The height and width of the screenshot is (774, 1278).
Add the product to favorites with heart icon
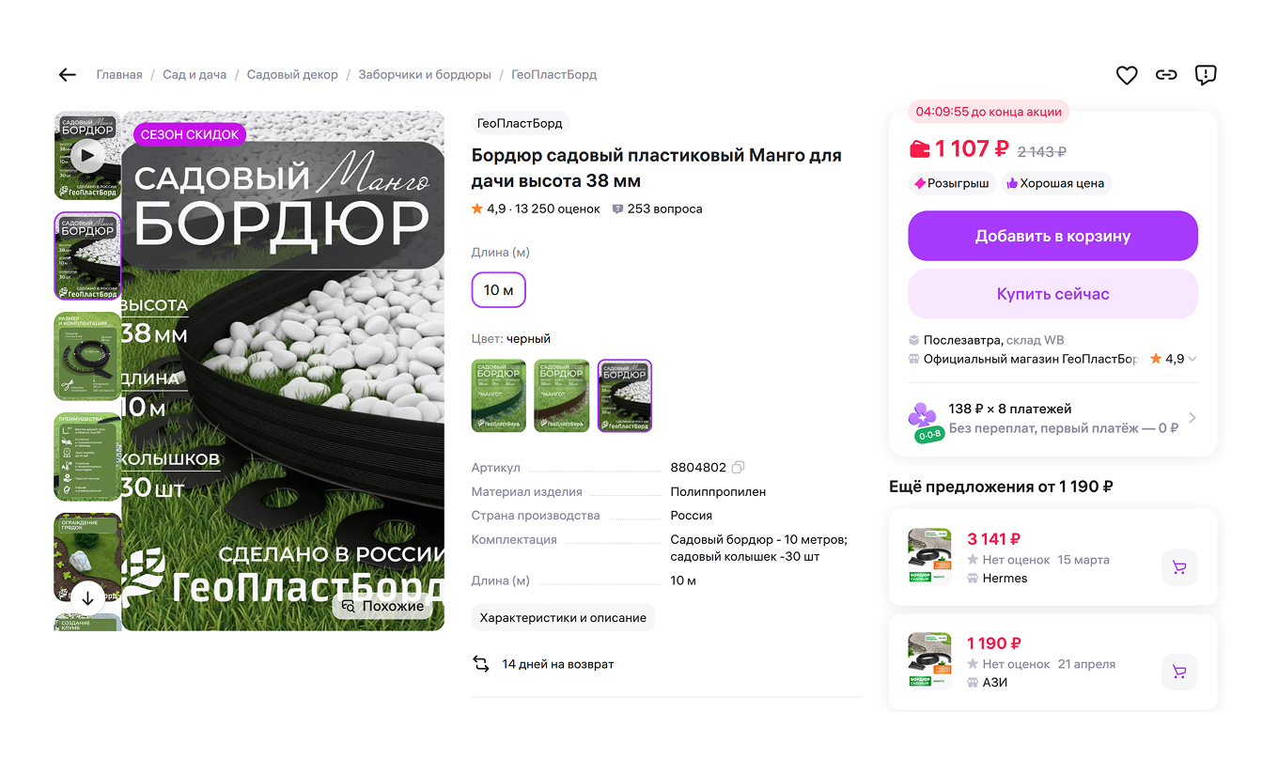pos(1127,74)
